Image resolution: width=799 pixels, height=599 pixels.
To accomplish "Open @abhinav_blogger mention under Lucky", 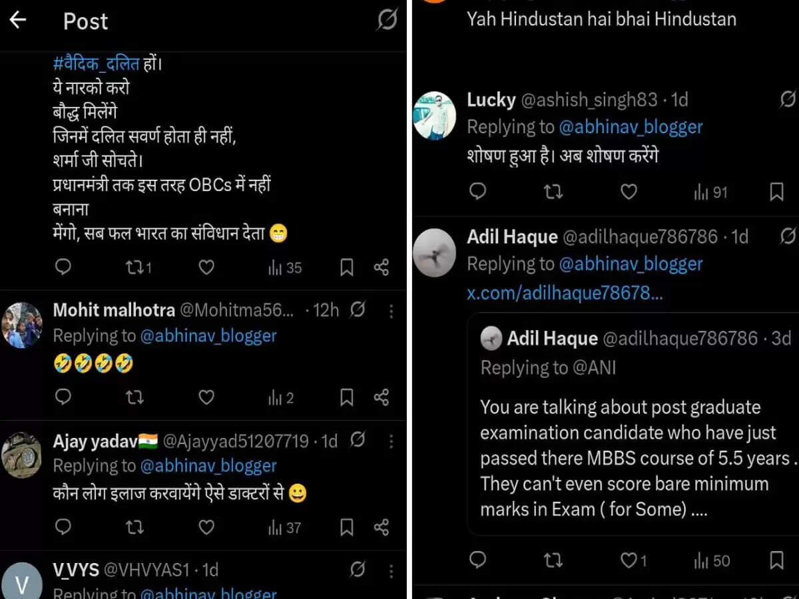I will pos(631,126).
